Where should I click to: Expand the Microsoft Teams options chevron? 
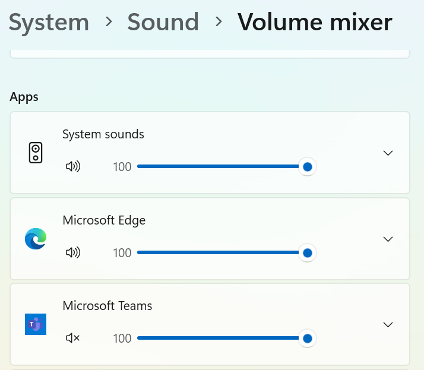388,324
